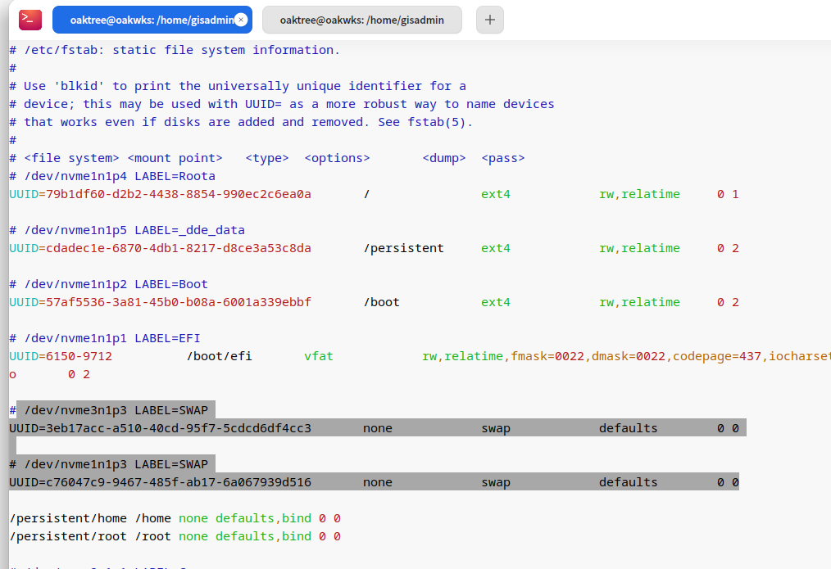Viewport: 831px width, 569px height.
Task: Click the comment '# /dev/nvme1n1p4 LABEL=Roota'
Action: click(112, 176)
